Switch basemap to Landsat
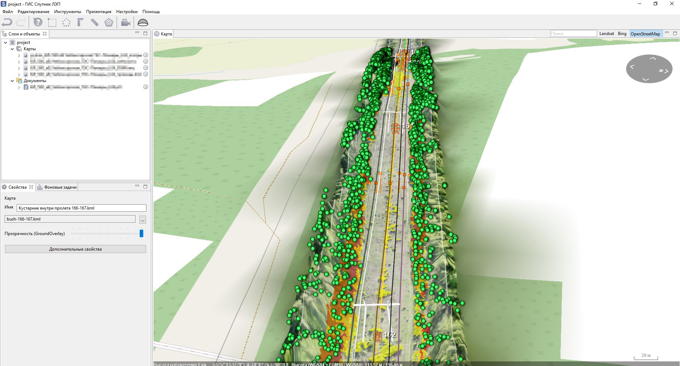The width and height of the screenshot is (680, 366). [x=607, y=34]
